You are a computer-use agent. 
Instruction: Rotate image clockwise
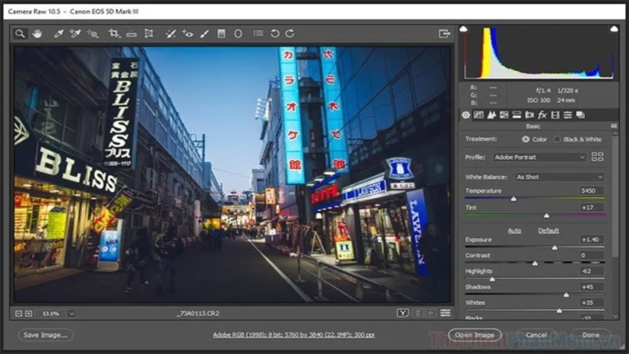click(290, 33)
